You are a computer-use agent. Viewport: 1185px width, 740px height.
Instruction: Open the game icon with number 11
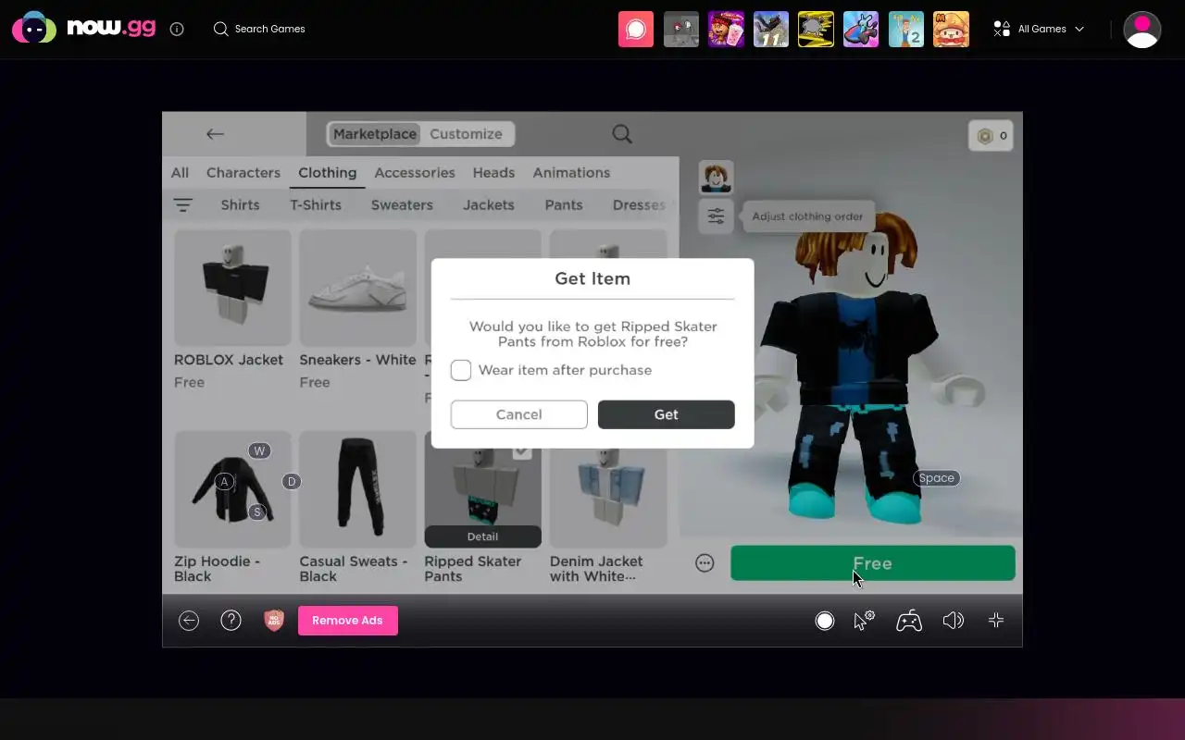click(x=771, y=29)
